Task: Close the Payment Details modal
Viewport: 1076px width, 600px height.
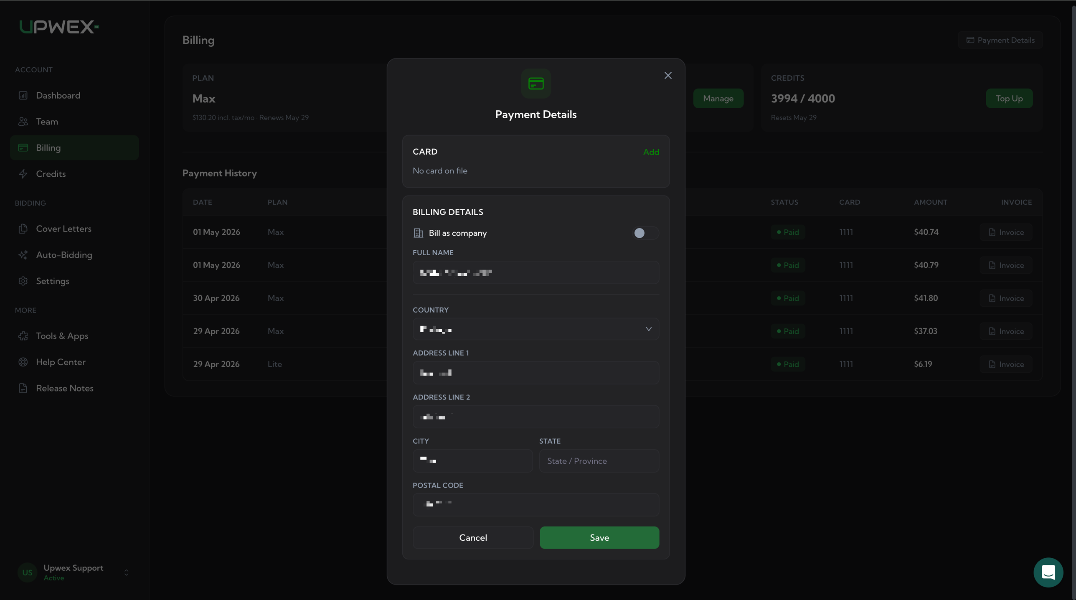Action: click(668, 76)
